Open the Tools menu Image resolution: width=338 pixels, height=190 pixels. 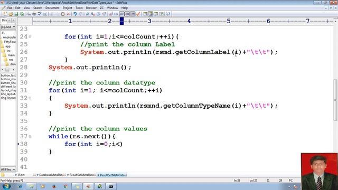tap(79, 8)
